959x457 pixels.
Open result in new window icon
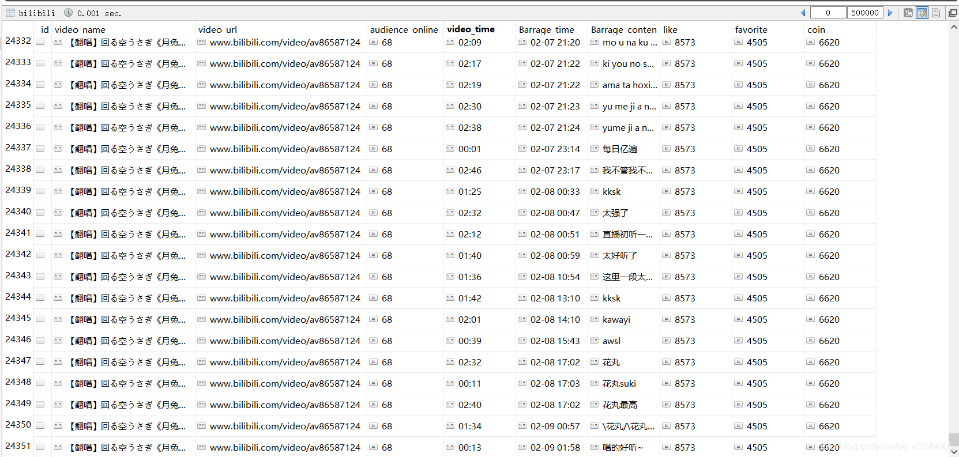coord(953,13)
